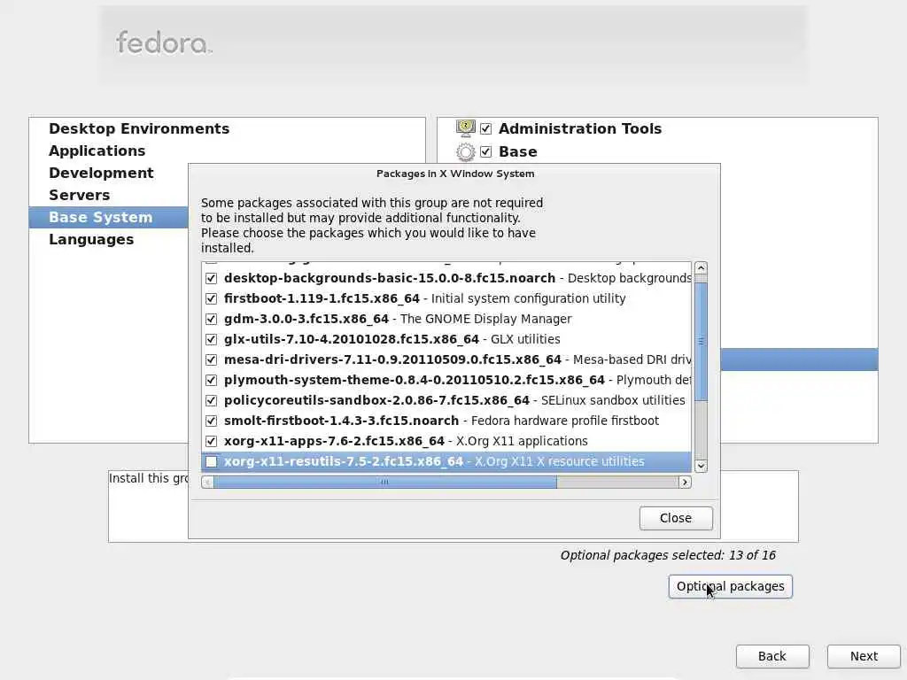The width and height of the screenshot is (907, 680).
Task: Click horizontal scrollbar right arrow
Action: [x=685, y=483]
